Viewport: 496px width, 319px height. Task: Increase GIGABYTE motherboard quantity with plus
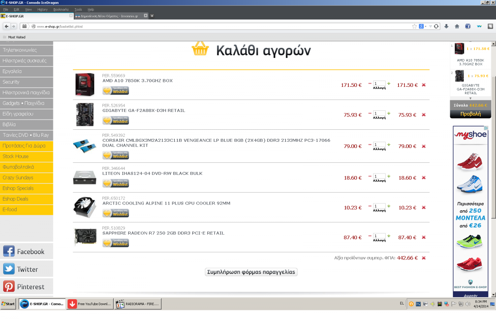(389, 113)
